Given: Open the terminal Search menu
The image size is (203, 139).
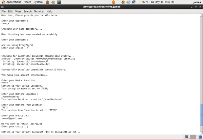Looking at the screenshot, I should [27, 11].
